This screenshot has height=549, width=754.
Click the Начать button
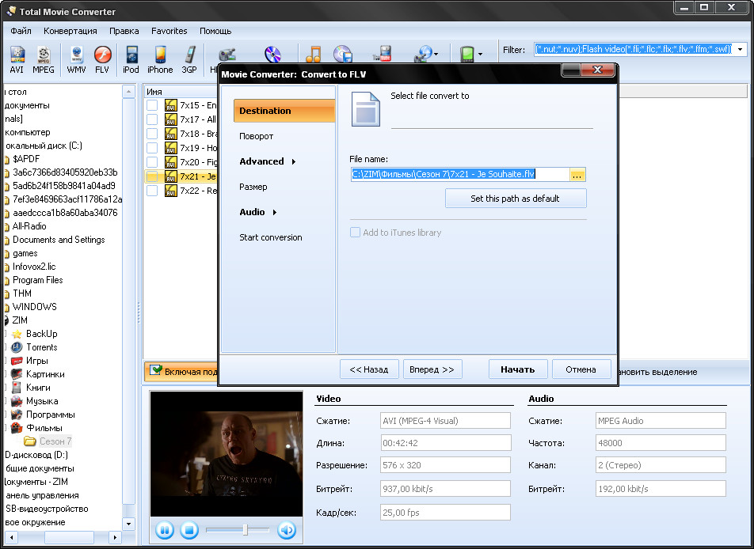[x=518, y=369]
